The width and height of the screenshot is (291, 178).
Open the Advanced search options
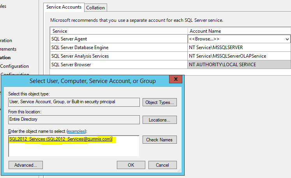pyautogui.click(x=26, y=165)
